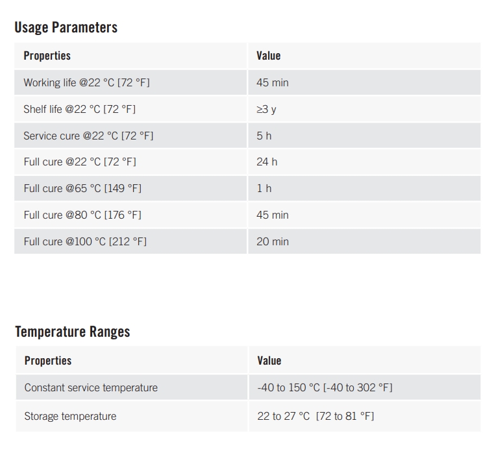Click the Full cure @22 °C cell
Viewport: 494px width, 462px height.
pyautogui.click(x=80, y=162)
